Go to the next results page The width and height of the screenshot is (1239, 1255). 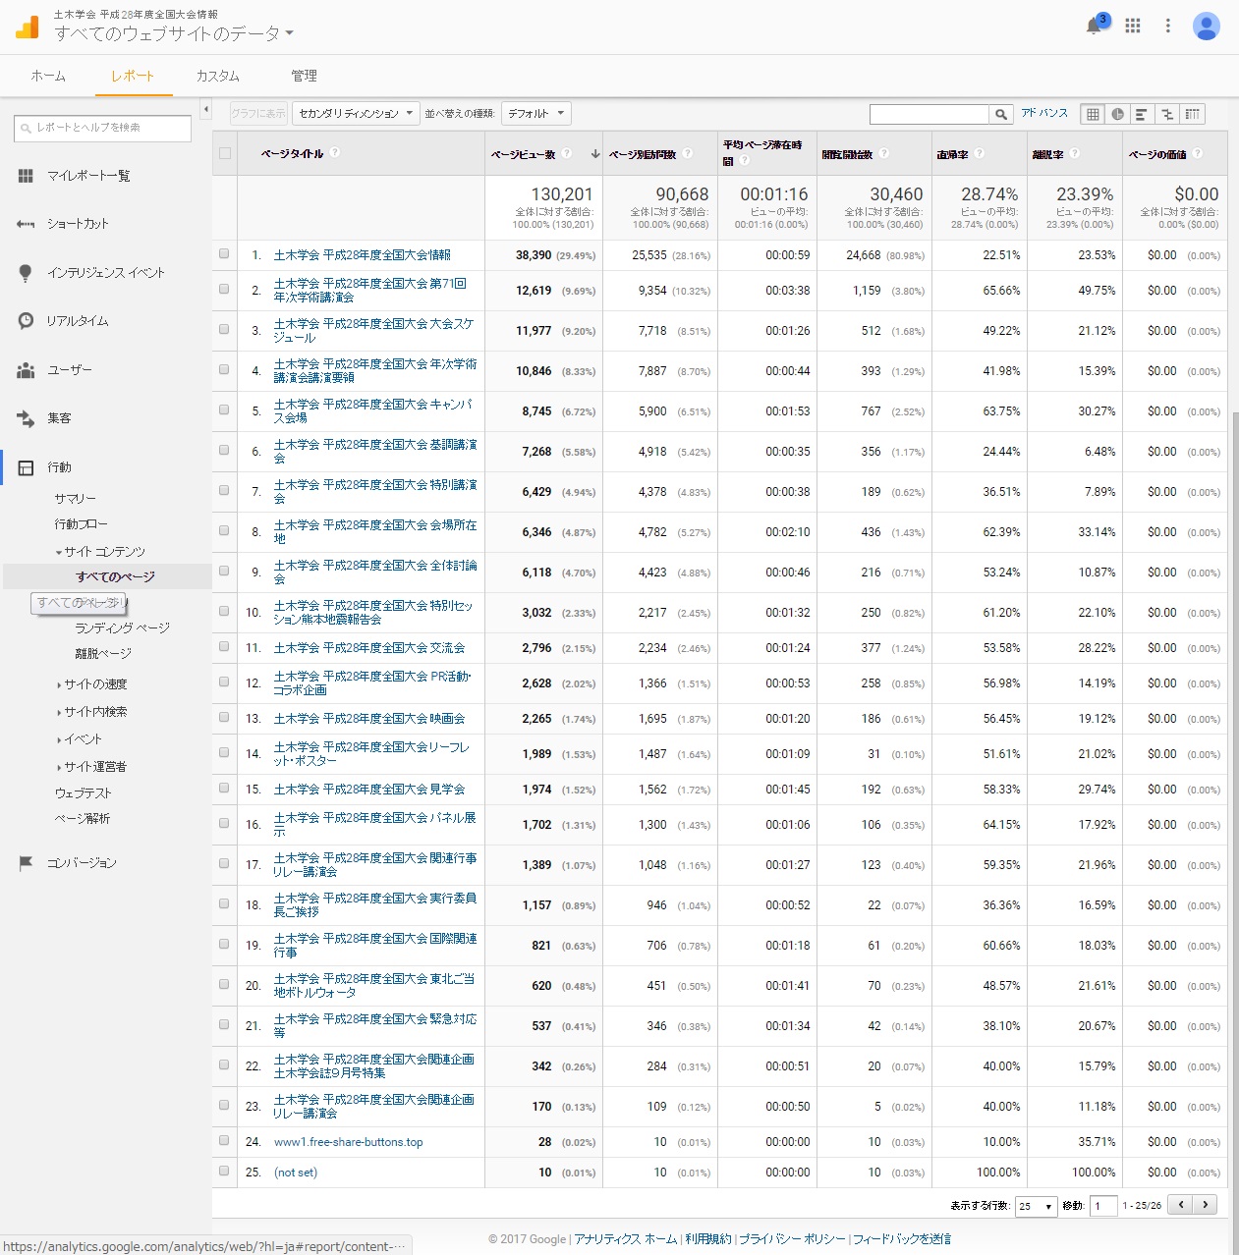pos(1206,1205)
